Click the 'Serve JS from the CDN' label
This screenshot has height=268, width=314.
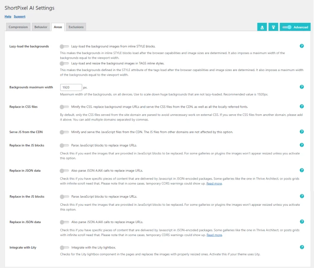(x=26, y=132)
